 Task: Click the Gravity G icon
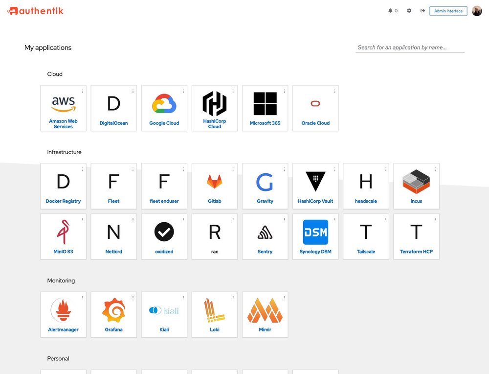pyautogui.click(x=265, y=182)
